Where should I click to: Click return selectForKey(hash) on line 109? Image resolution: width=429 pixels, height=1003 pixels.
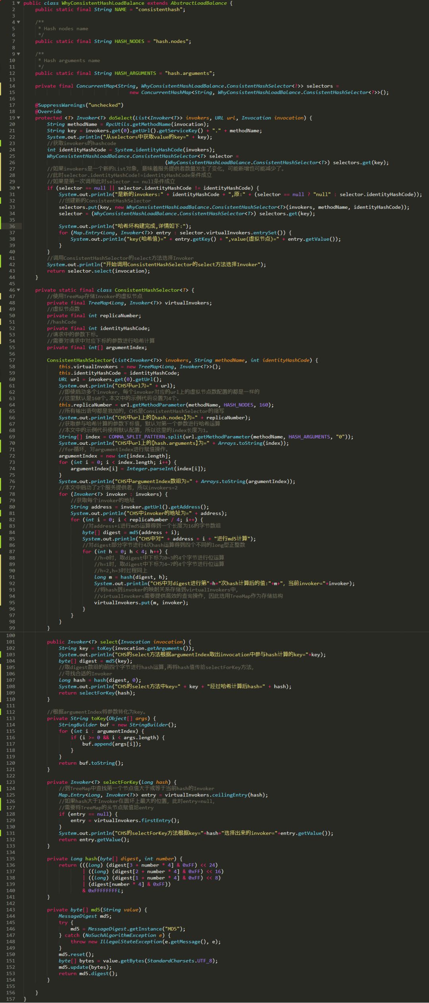tap(97, 693)
